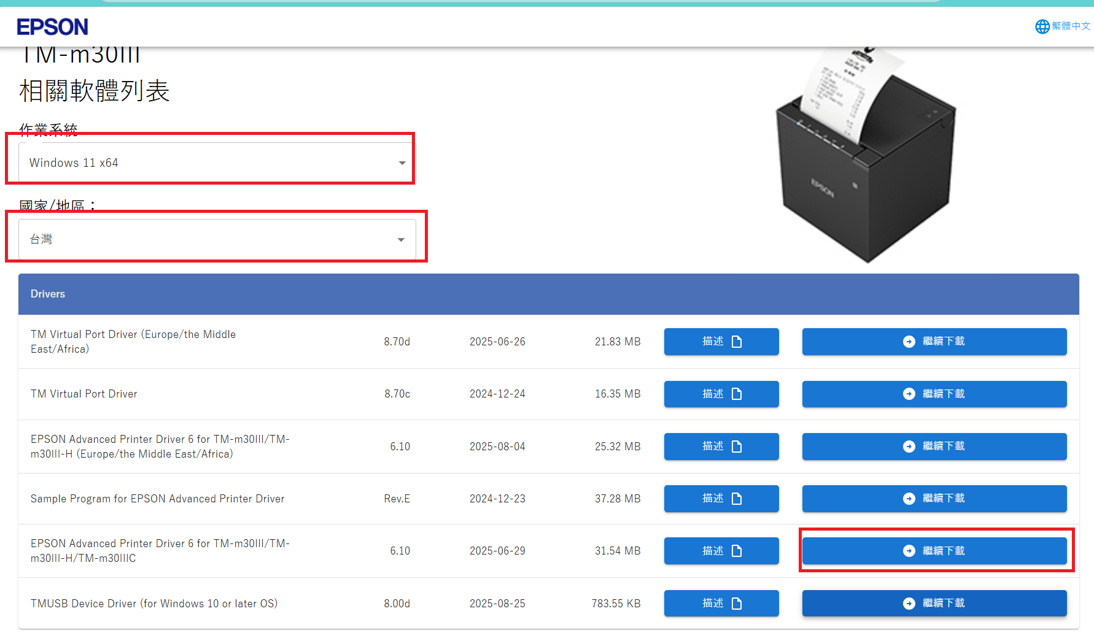Download Advanced Printer Driver 6 for TM-m30III/TM-m30III-H/TM-m30IIIC

point(934,551)
